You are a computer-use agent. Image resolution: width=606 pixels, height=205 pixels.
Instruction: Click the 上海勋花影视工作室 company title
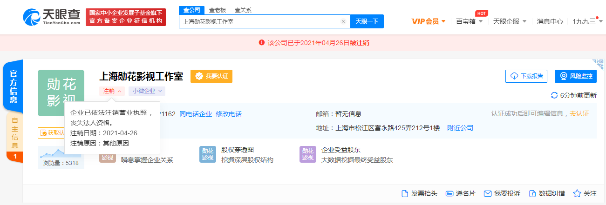coord(141,76)
